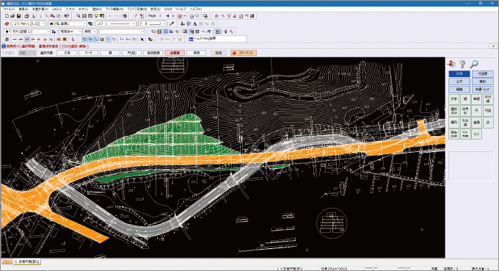The height and width of the screenshot is (271, 499).
Task: Select the plan drawing sheet tab at bottom
Action: pos(27,261)
